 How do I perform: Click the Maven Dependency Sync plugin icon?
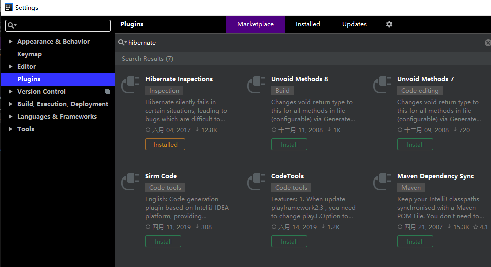[x=382, y=182]
